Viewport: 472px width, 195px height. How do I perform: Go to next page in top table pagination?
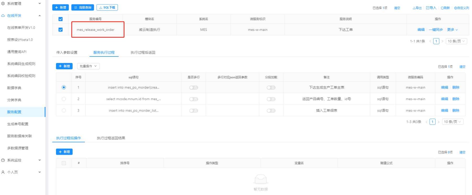coord(442,41)
